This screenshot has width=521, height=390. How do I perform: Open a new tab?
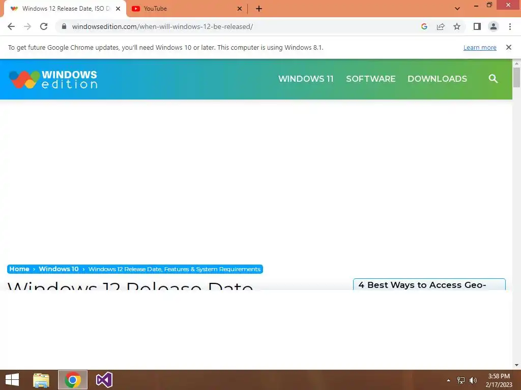tap(259, 9)
